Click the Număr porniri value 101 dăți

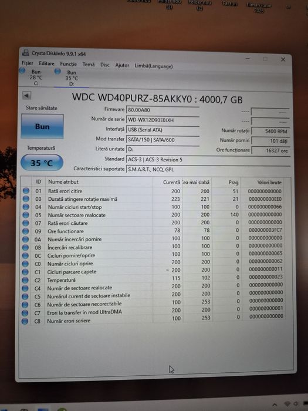pyautogui.click(x=270, y=141)
